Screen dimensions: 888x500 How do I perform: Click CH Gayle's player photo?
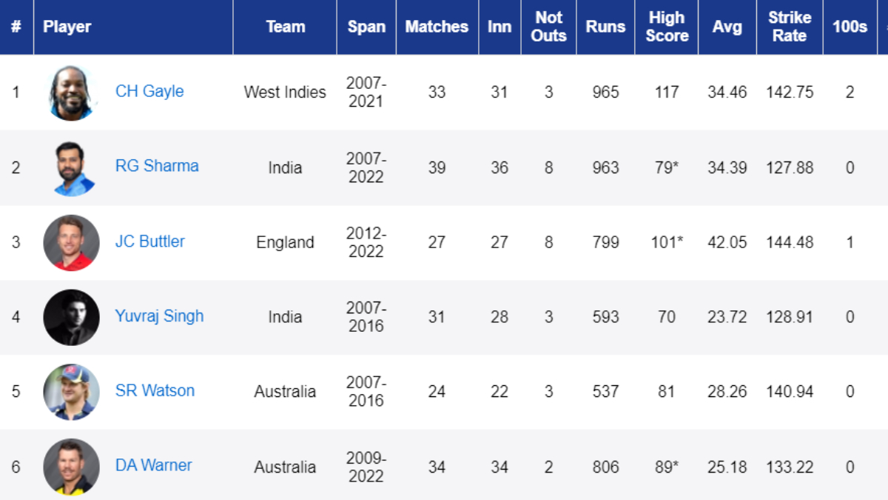coord(71,93)
